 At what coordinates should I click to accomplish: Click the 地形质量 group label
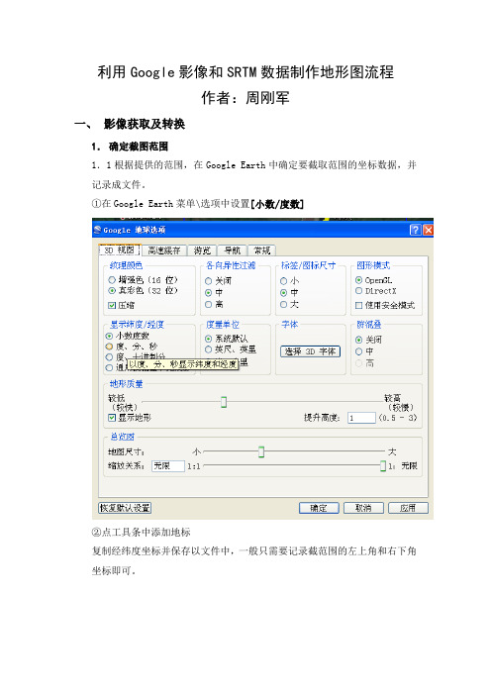point(127,384)
